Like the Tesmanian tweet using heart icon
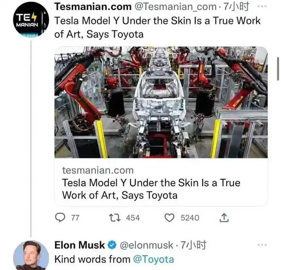This screenshot has width=281, height=270. [x=169, y=218]
